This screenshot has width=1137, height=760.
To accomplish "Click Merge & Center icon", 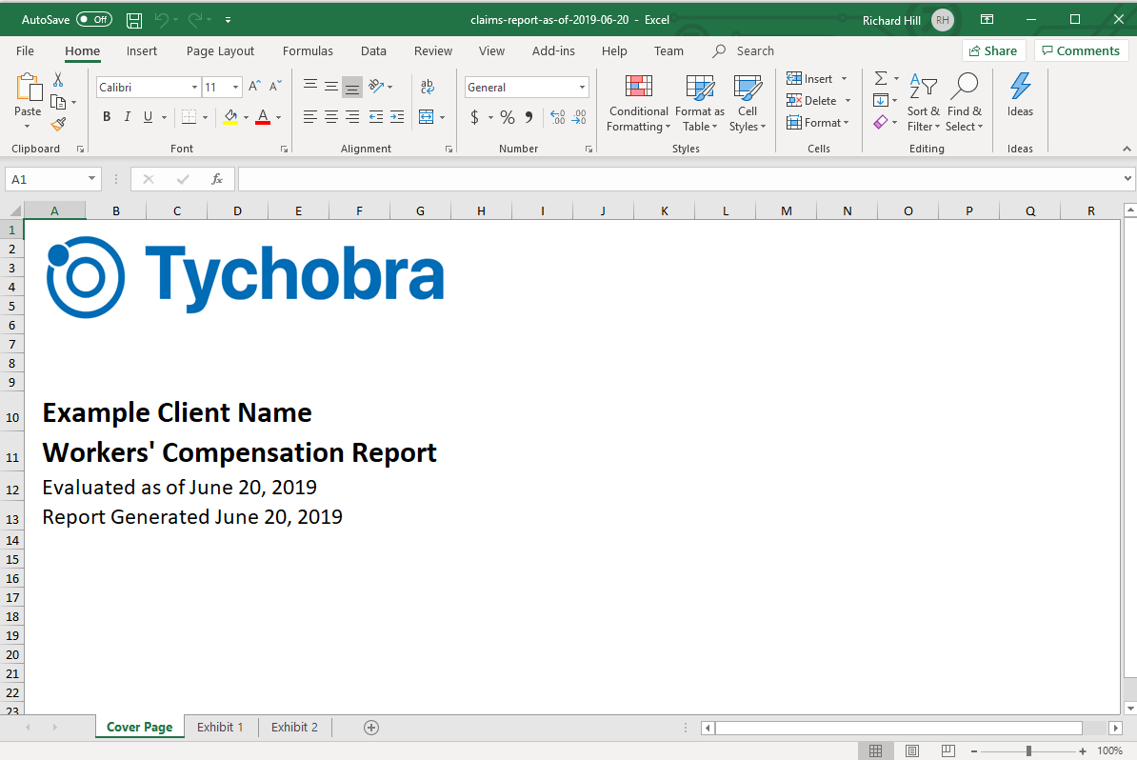I will tap(427, 117).
